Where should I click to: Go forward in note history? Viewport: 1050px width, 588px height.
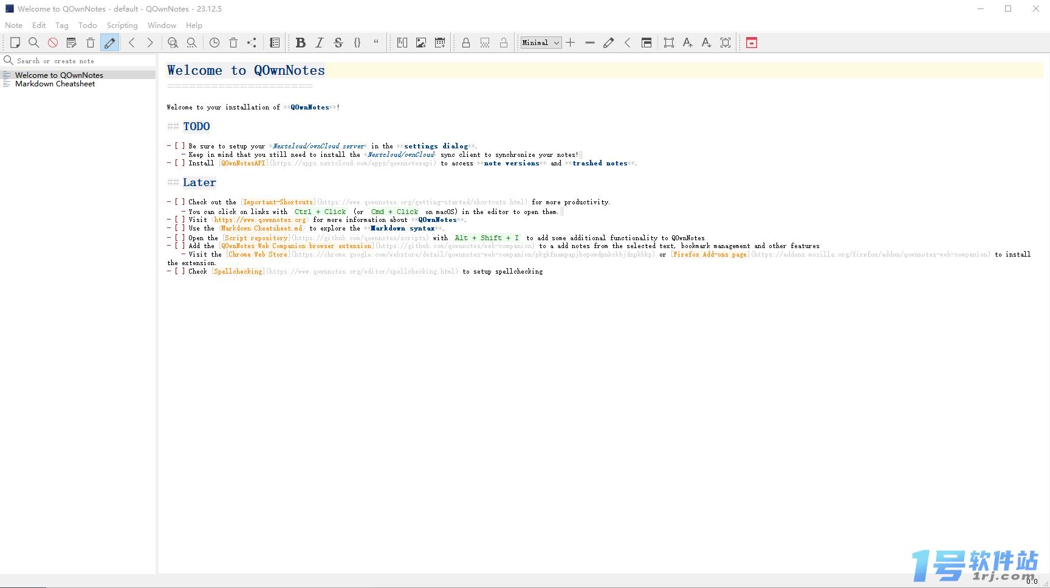[x=150, y=43]
